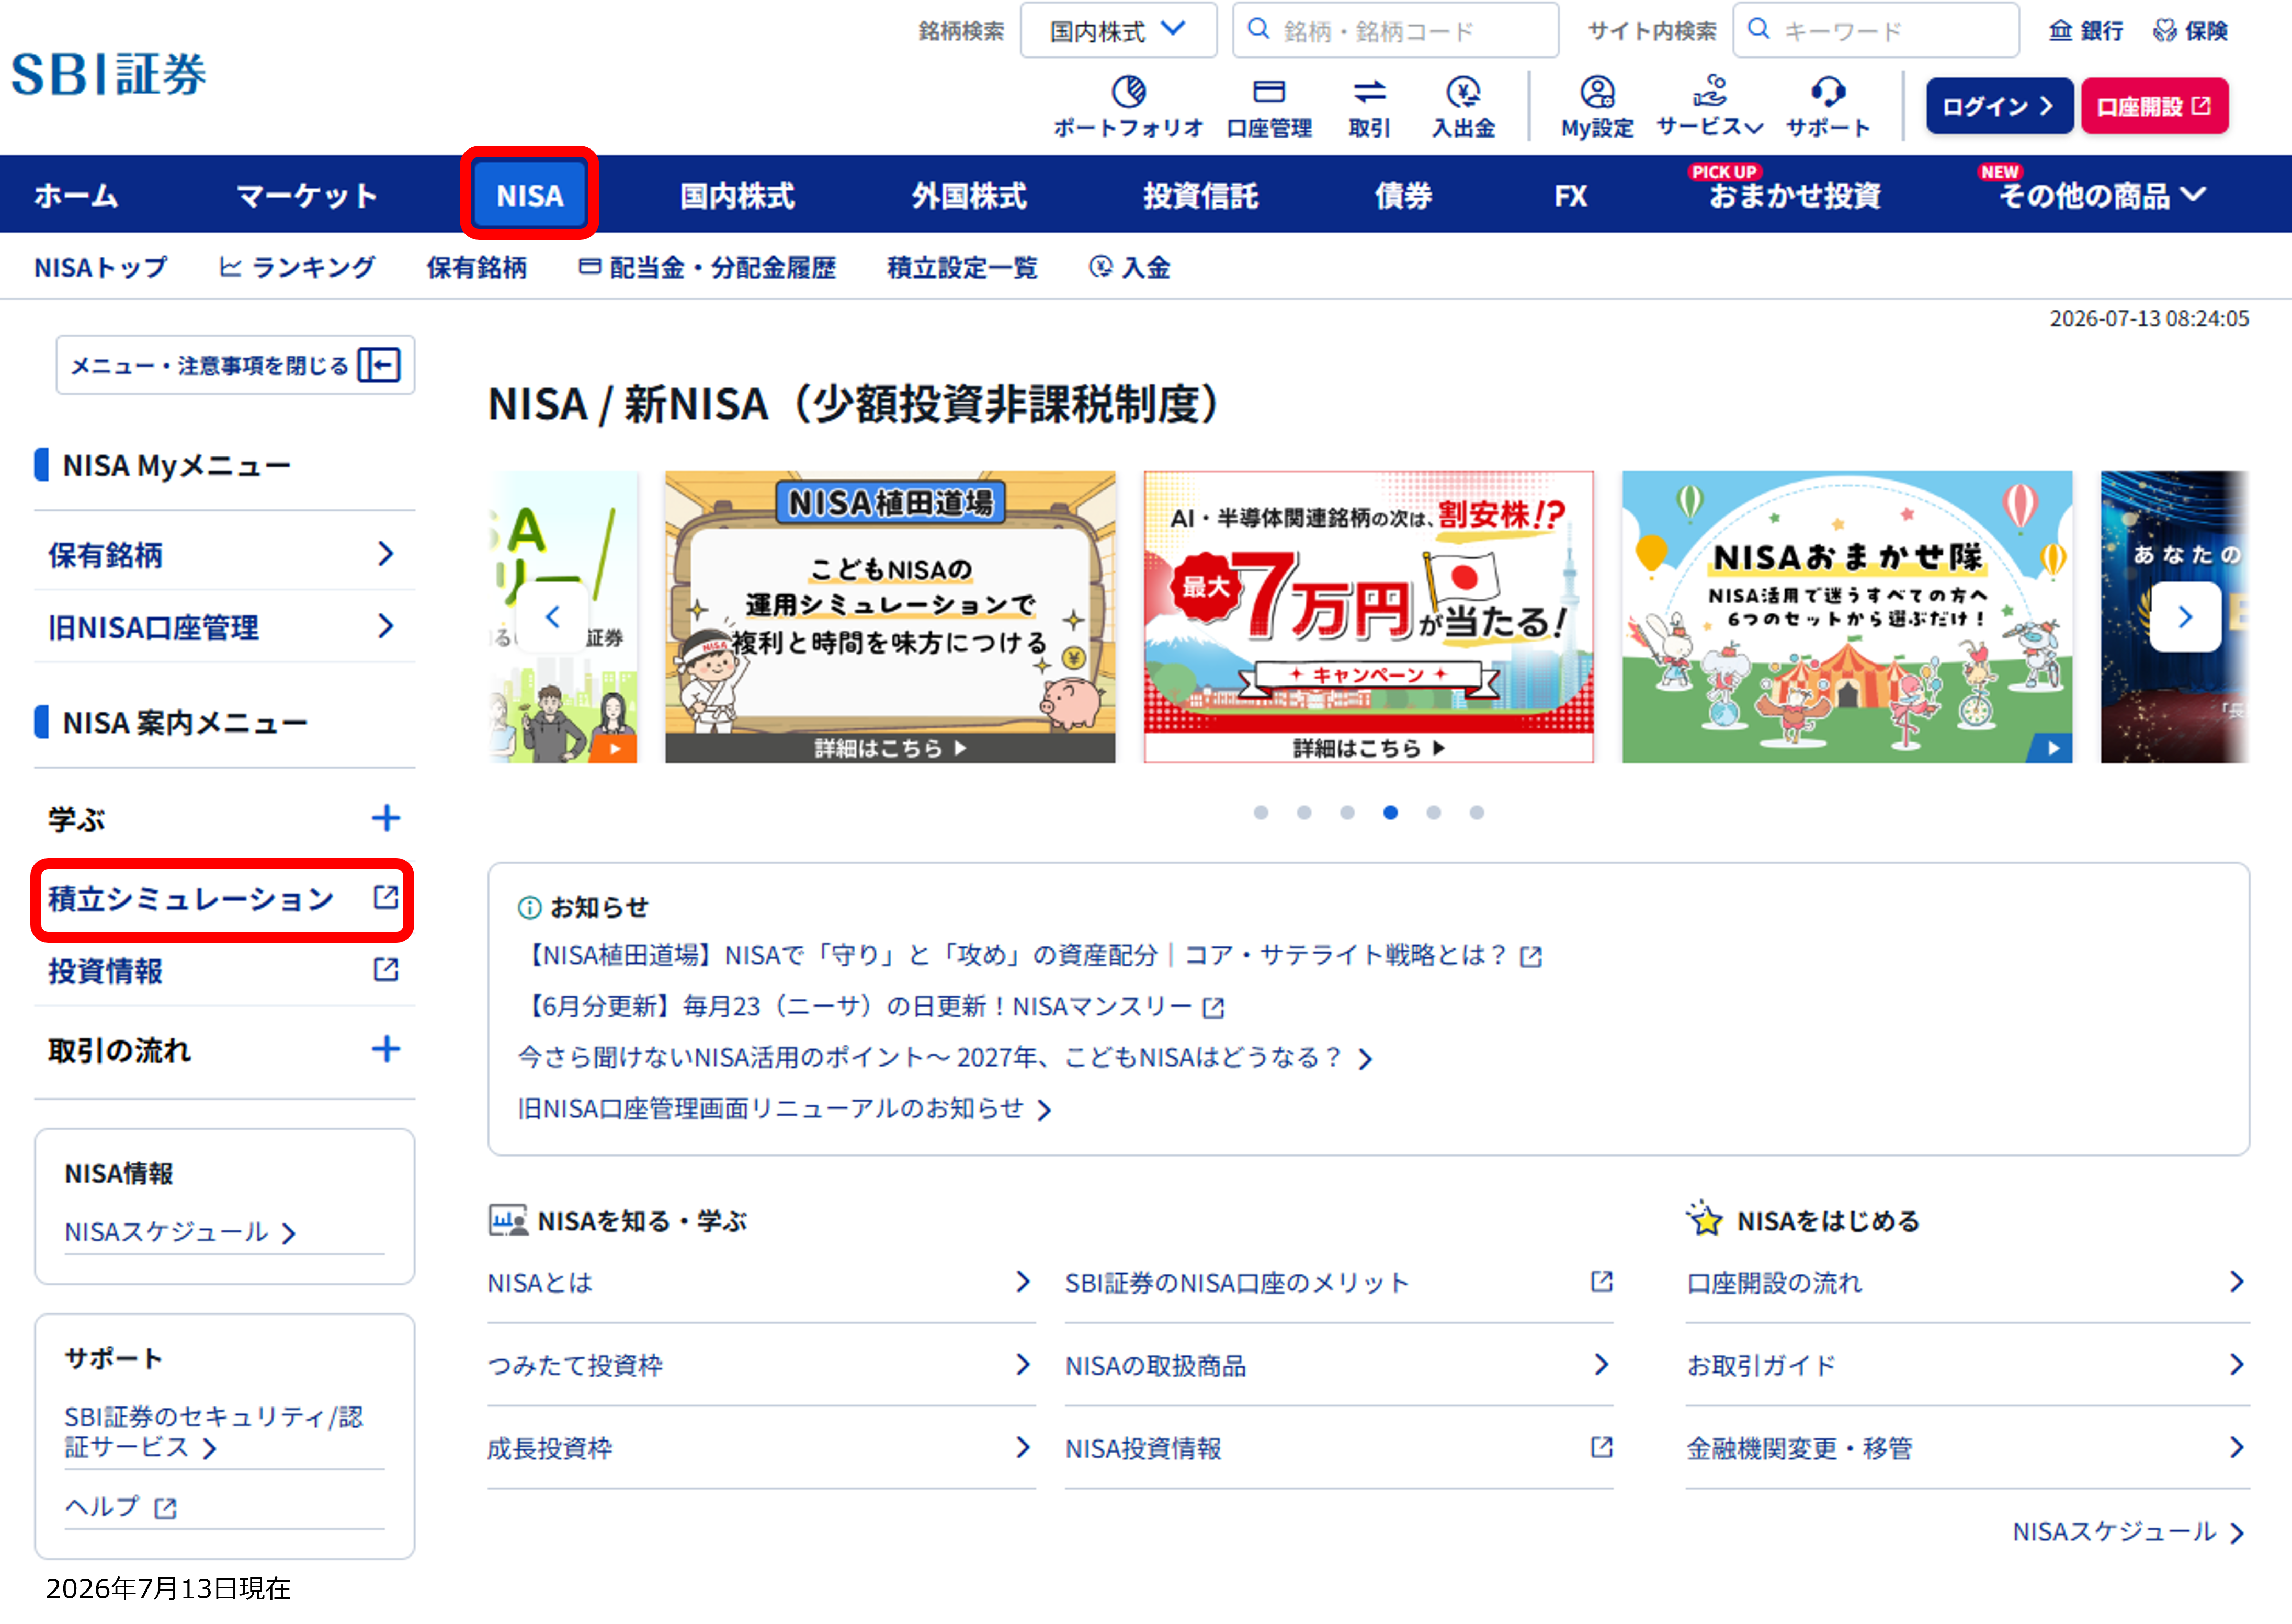Click メニュー・注意事項を閉じる collapse button
Screen dimensions: 2292x1624
coord(235,365)
